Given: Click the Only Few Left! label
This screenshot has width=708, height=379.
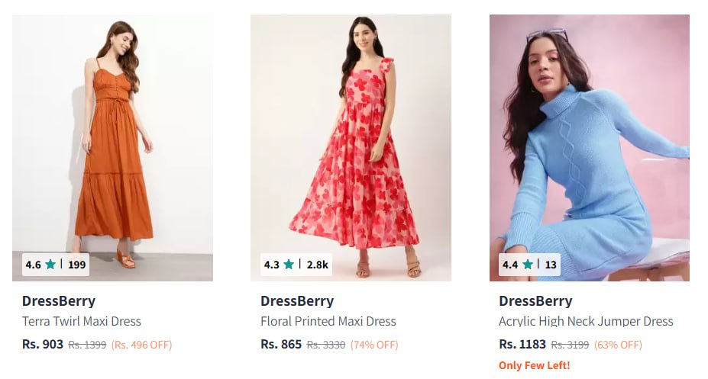Looking at the screenshot, I should coord(534,365).
